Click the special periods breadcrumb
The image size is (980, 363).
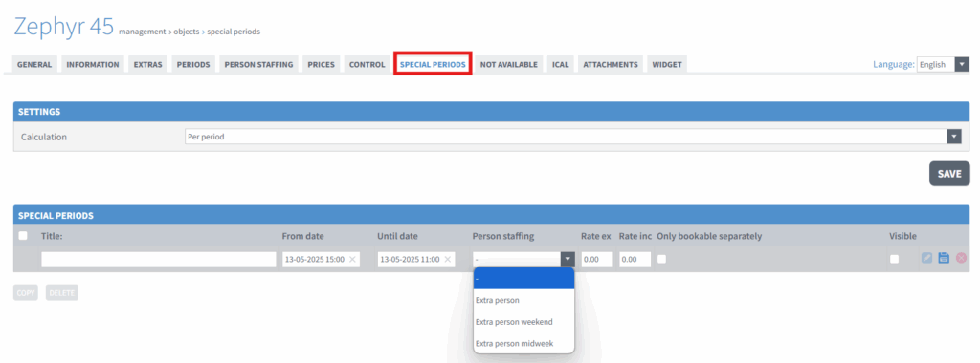(234, 32)
